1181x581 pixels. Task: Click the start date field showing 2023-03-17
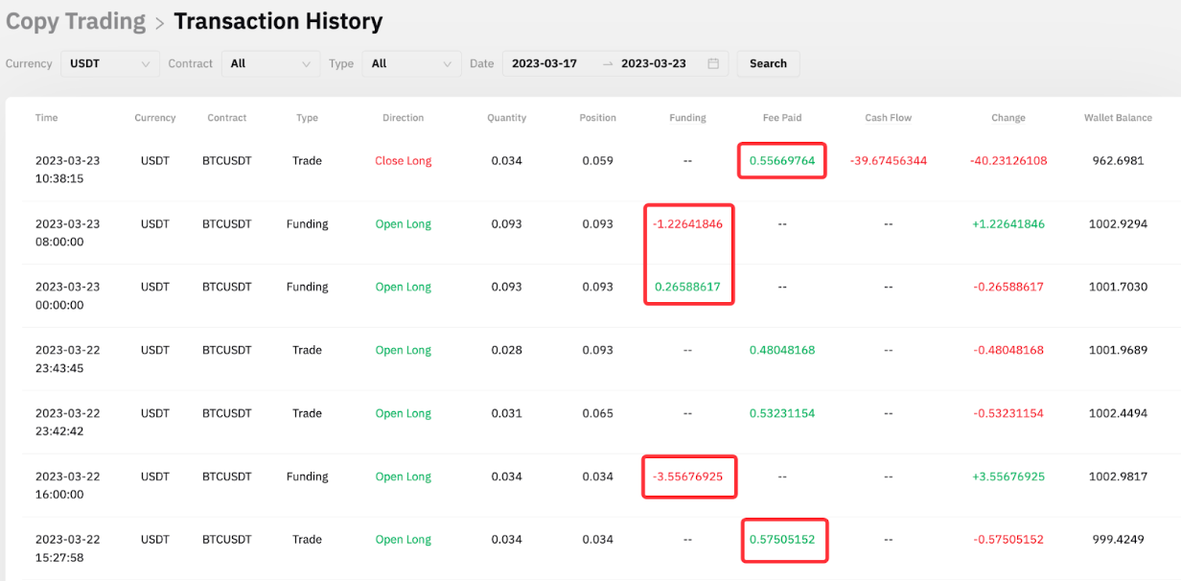click(544, 64)
